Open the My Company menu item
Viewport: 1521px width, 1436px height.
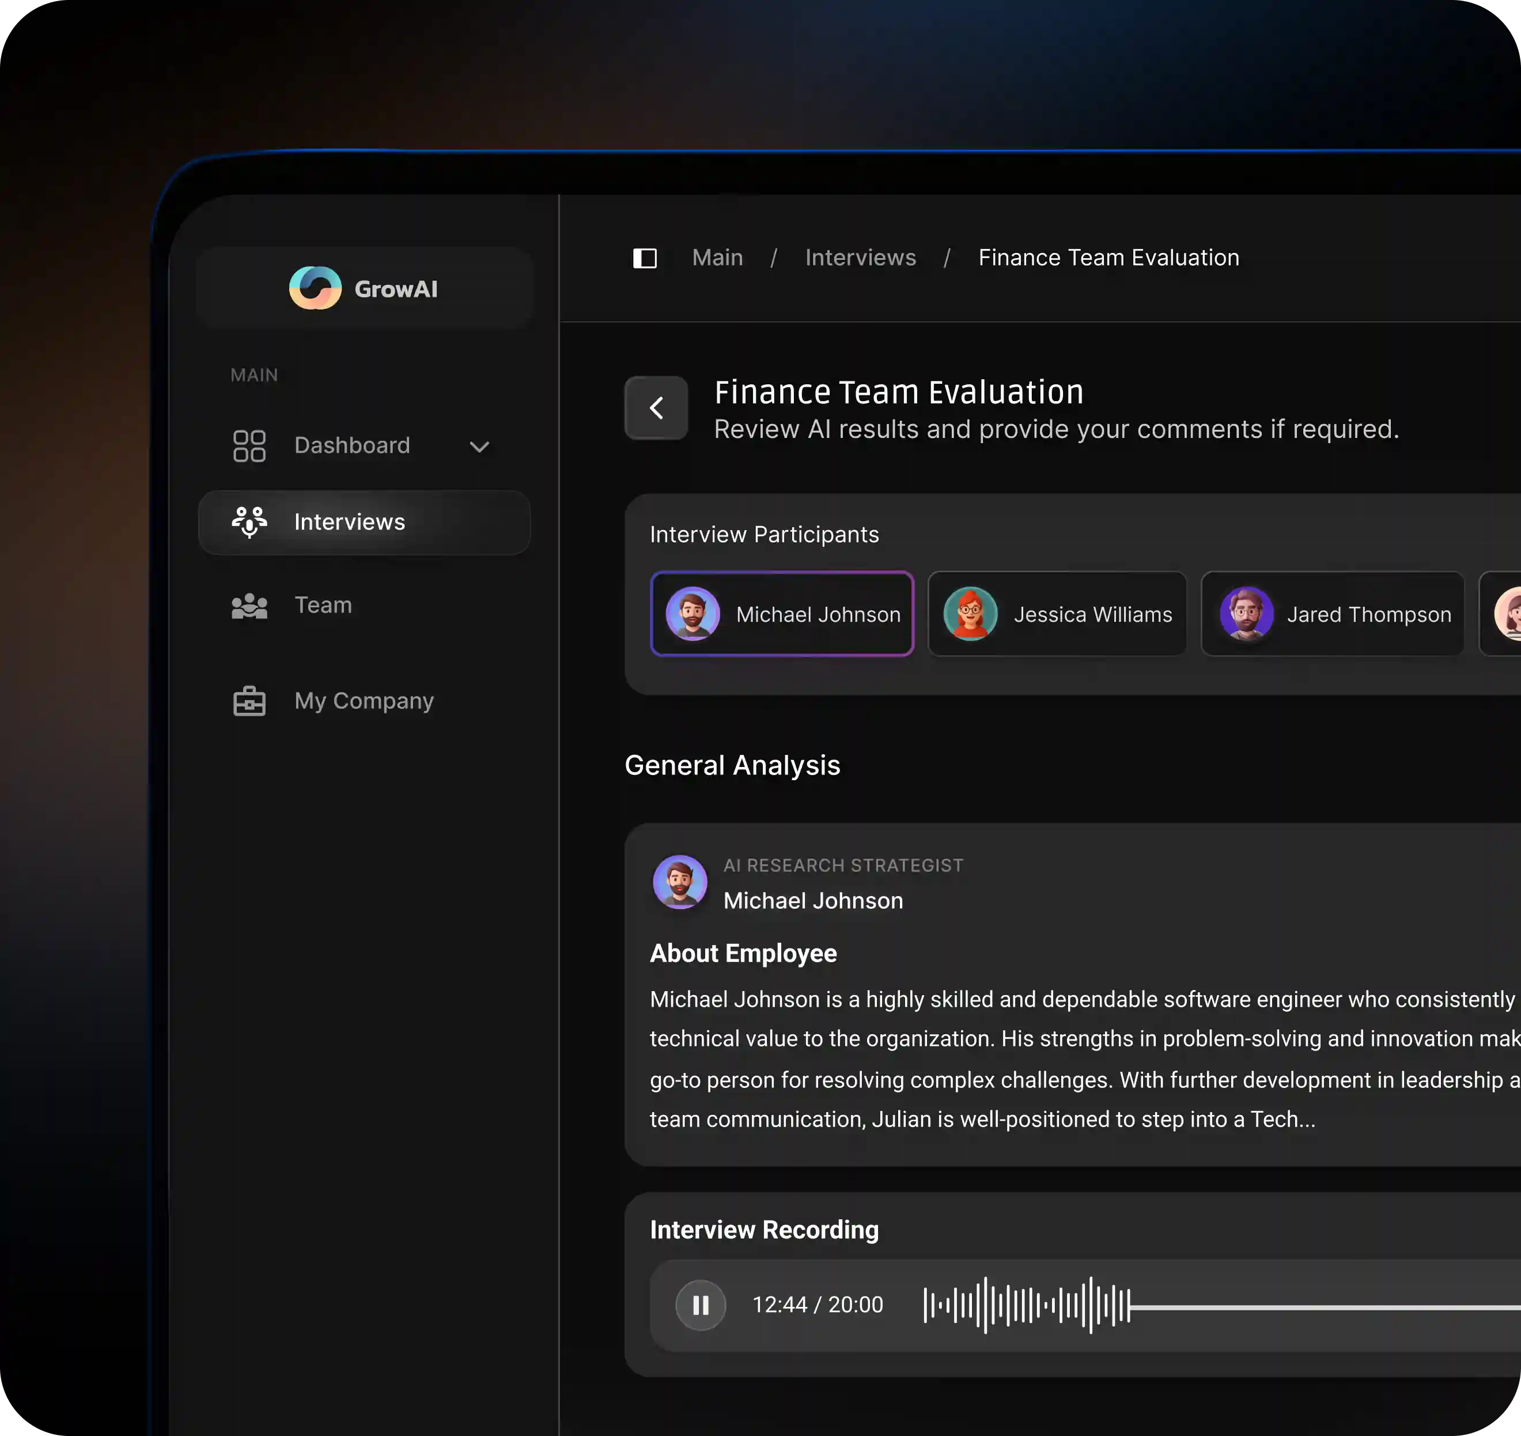[x=364, y=700]
